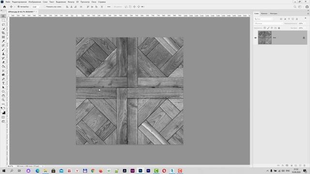Toggle the show transform controls checkbox

click(x=45, y=7)
